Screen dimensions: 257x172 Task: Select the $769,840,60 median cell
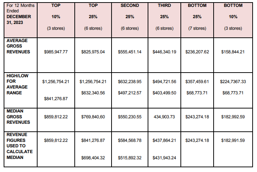(93, 117)
